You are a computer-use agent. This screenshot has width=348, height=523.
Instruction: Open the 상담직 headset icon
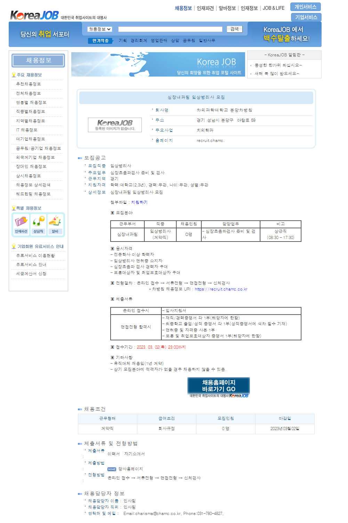(x=38, y=224)
